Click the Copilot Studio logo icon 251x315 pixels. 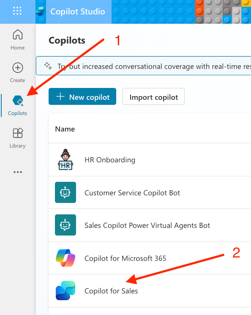41,11
